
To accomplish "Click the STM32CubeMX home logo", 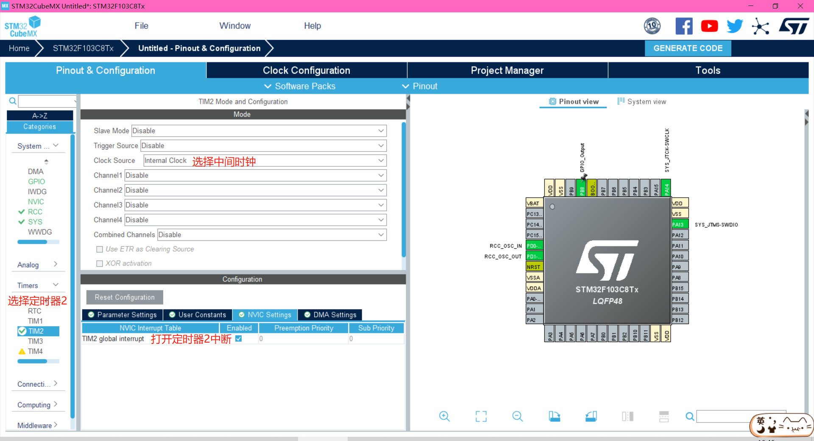I will pos(22,26).
